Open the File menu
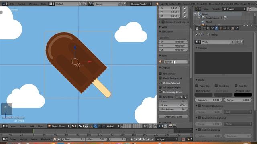Viewport: 257px width, 144px height. (12, 4)
